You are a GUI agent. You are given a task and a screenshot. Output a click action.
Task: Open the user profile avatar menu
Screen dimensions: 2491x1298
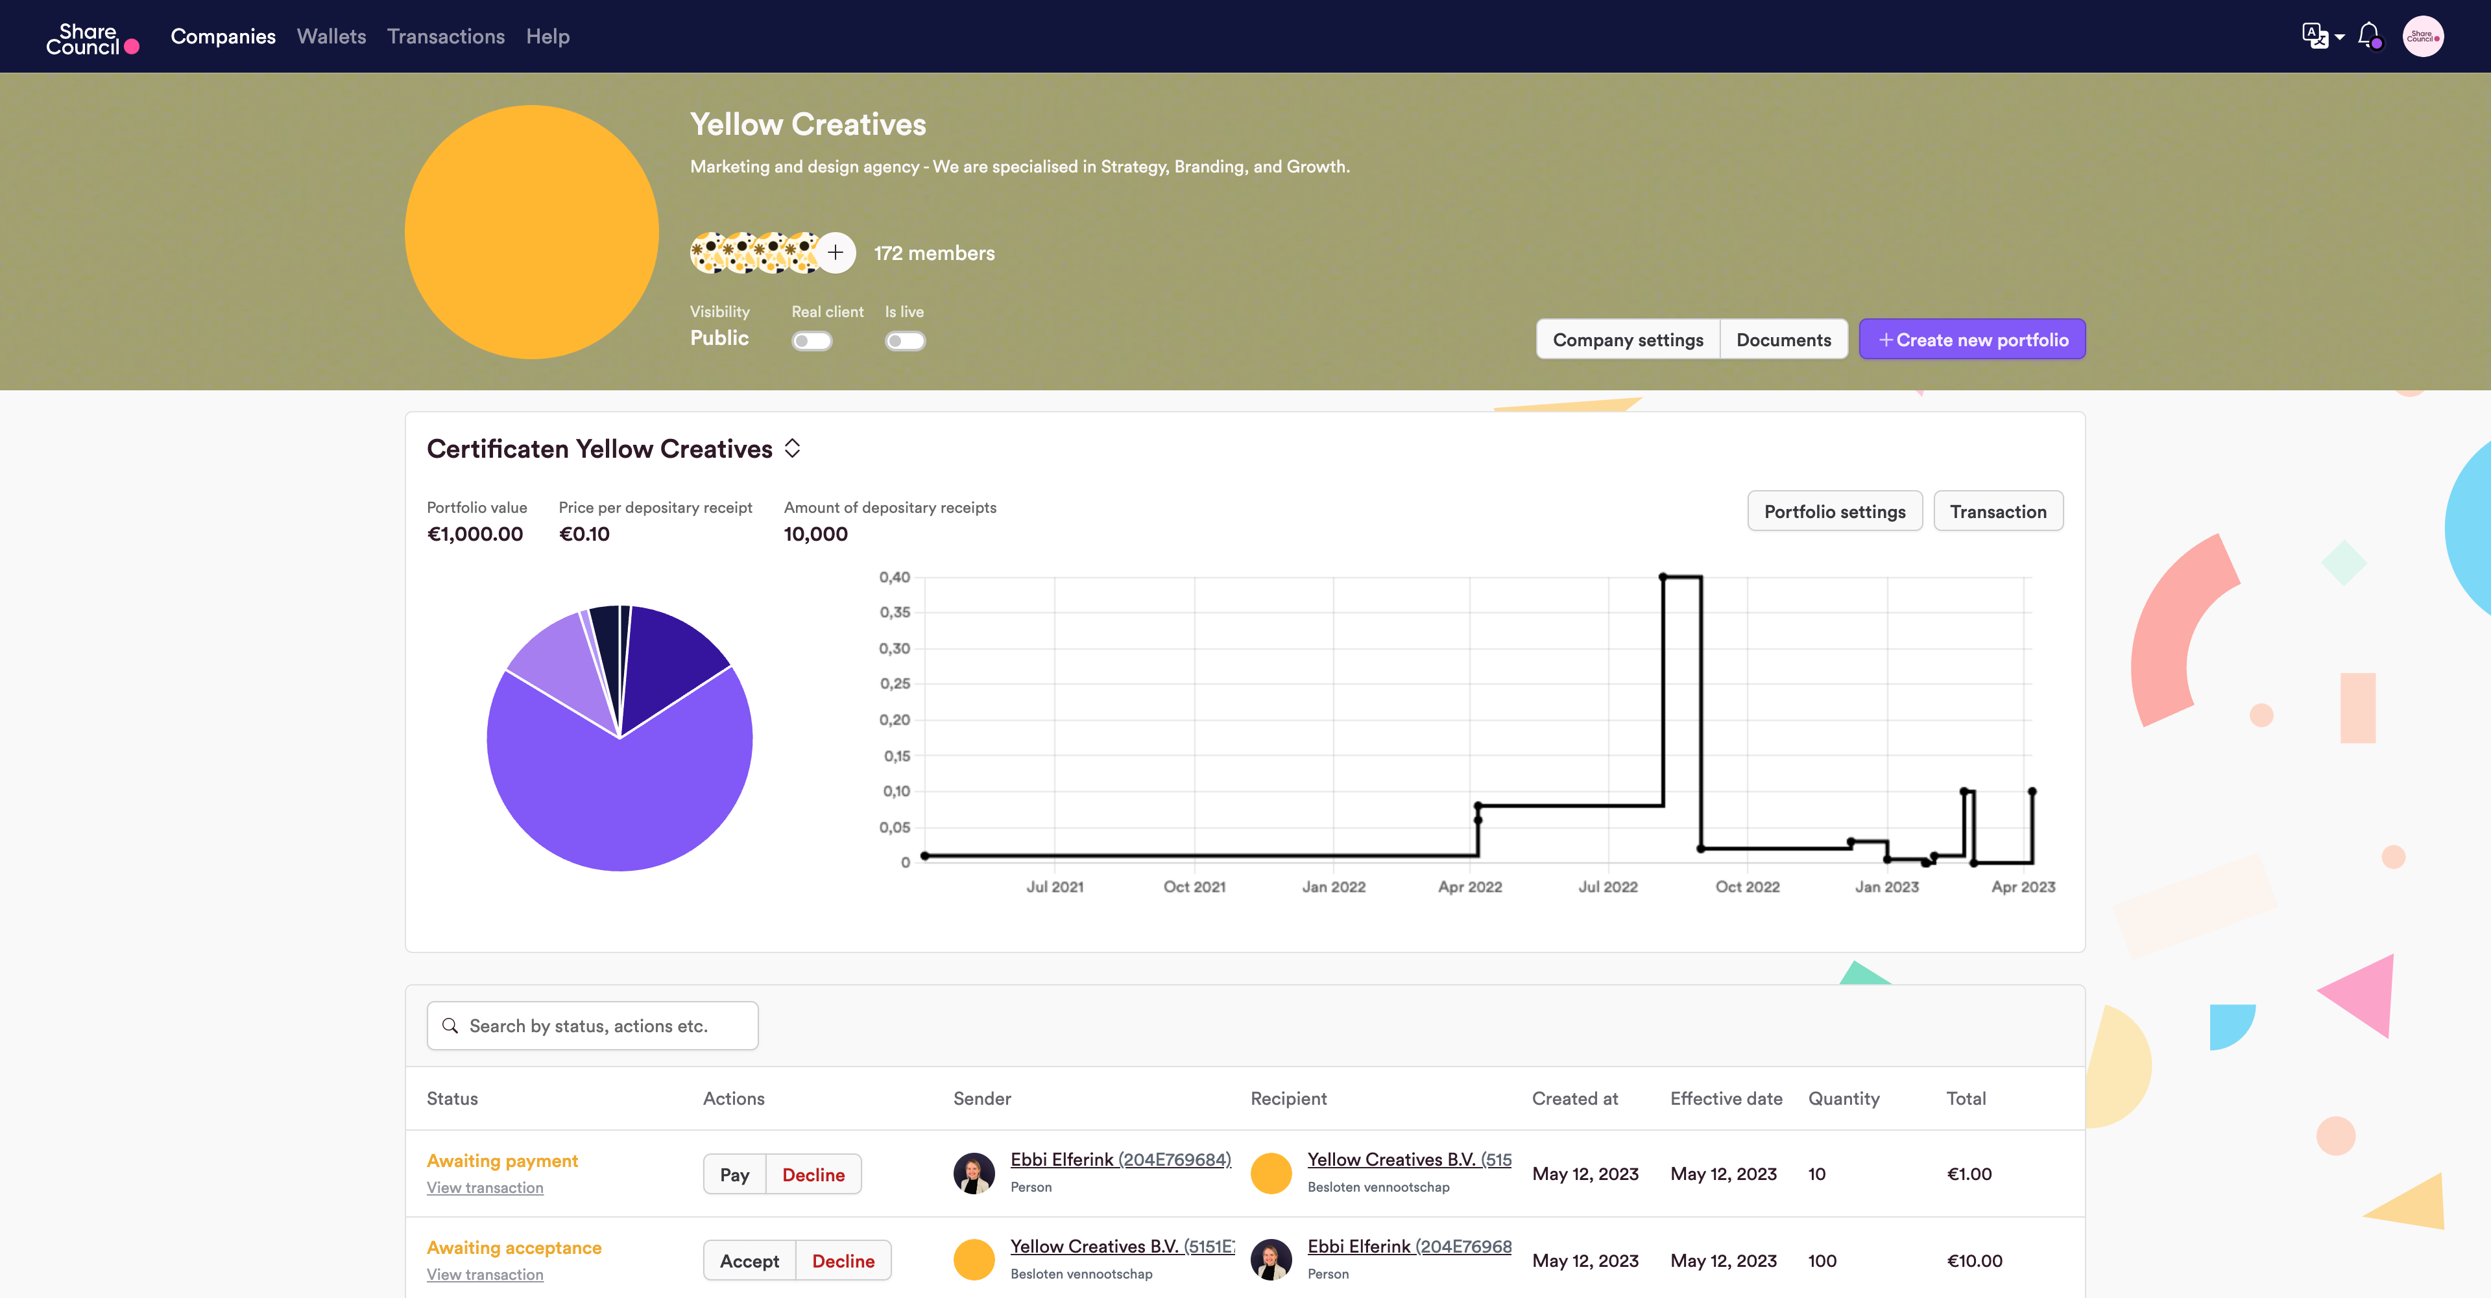point(2424,37)
